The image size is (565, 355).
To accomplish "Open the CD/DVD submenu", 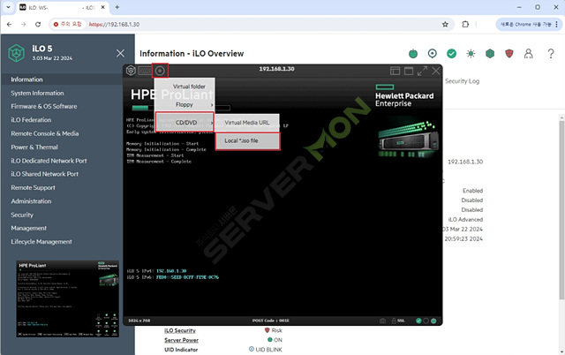I will [185, 122].
